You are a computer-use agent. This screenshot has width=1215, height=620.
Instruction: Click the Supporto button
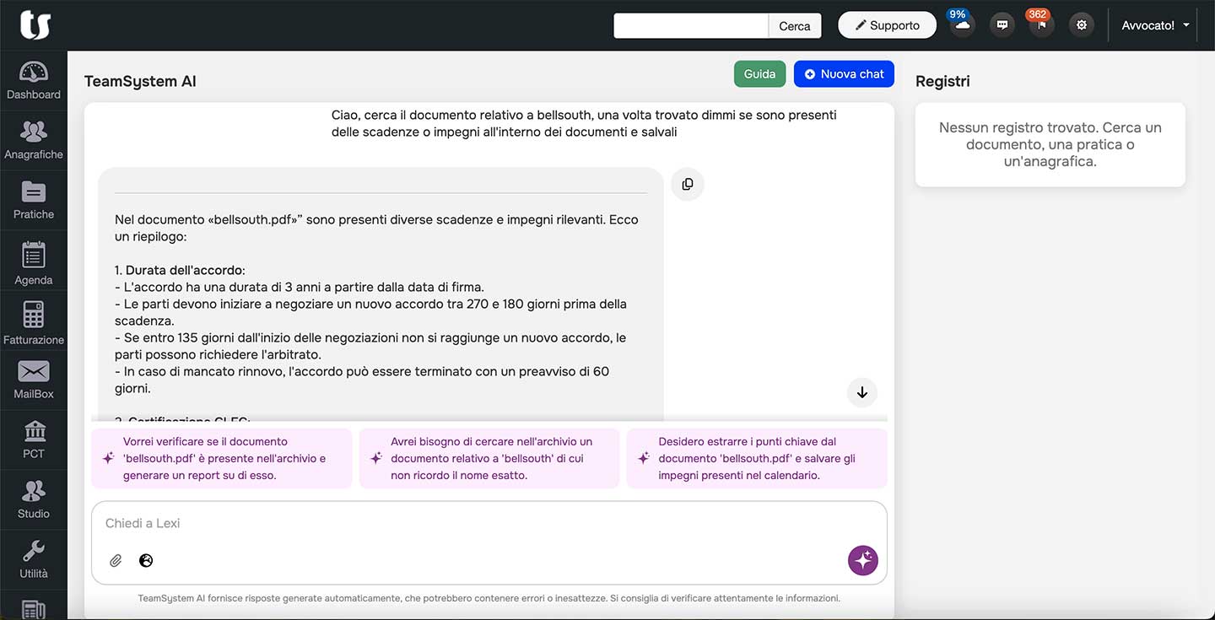pos(887,25)
